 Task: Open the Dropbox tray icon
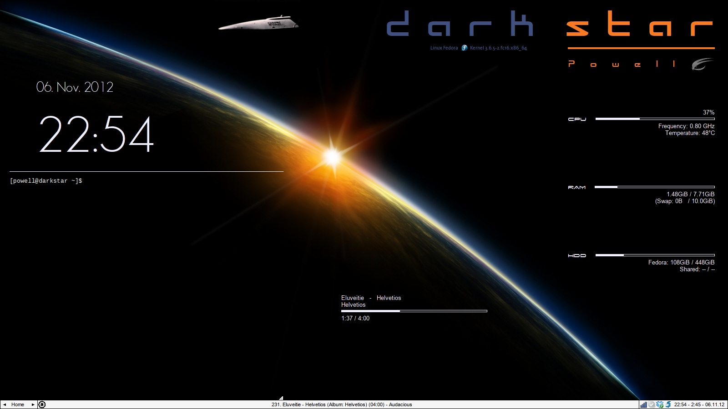(x=660, y=404)
